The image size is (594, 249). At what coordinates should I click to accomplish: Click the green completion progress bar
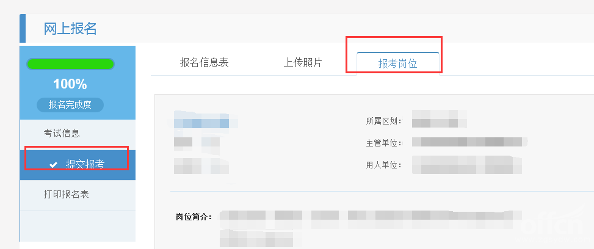coord(70,64)
